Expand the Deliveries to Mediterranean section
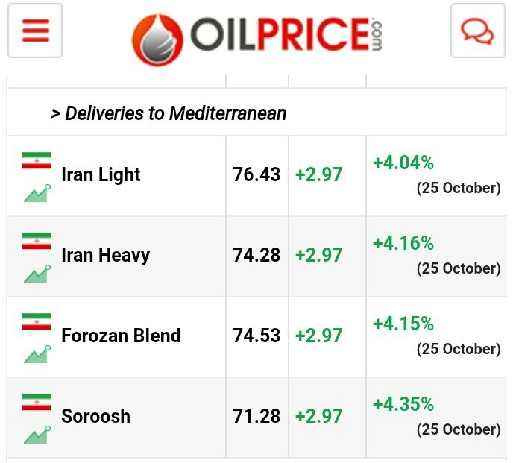This screenshot has height=463, width=513. 169,113
